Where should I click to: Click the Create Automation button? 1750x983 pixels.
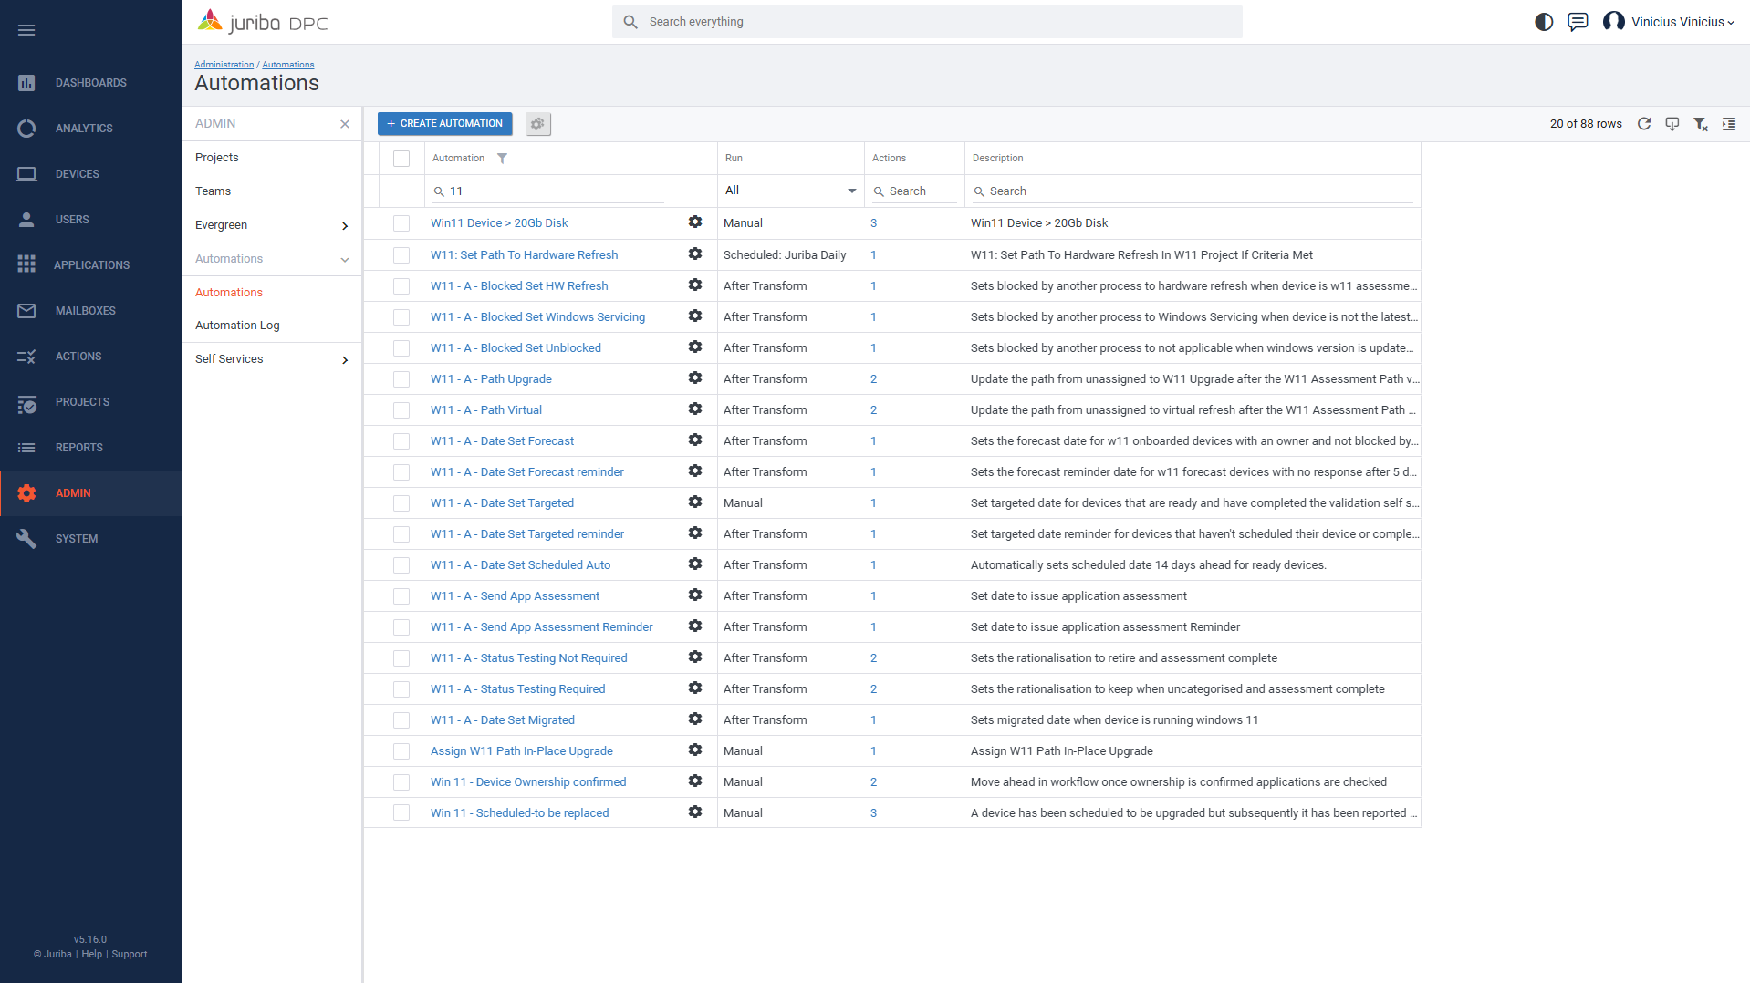[444, 124]
